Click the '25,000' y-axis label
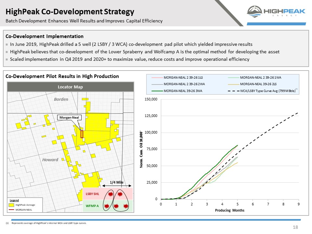This screenshot has height=234, width=312. point(152,182)
